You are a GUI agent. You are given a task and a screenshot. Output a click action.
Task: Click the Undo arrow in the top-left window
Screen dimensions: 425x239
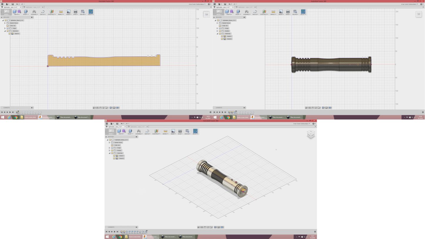17,4
